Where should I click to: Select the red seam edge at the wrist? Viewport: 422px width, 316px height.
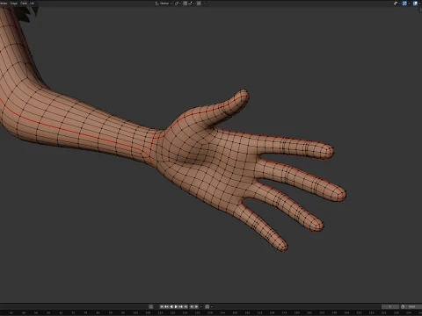(151, 147)
